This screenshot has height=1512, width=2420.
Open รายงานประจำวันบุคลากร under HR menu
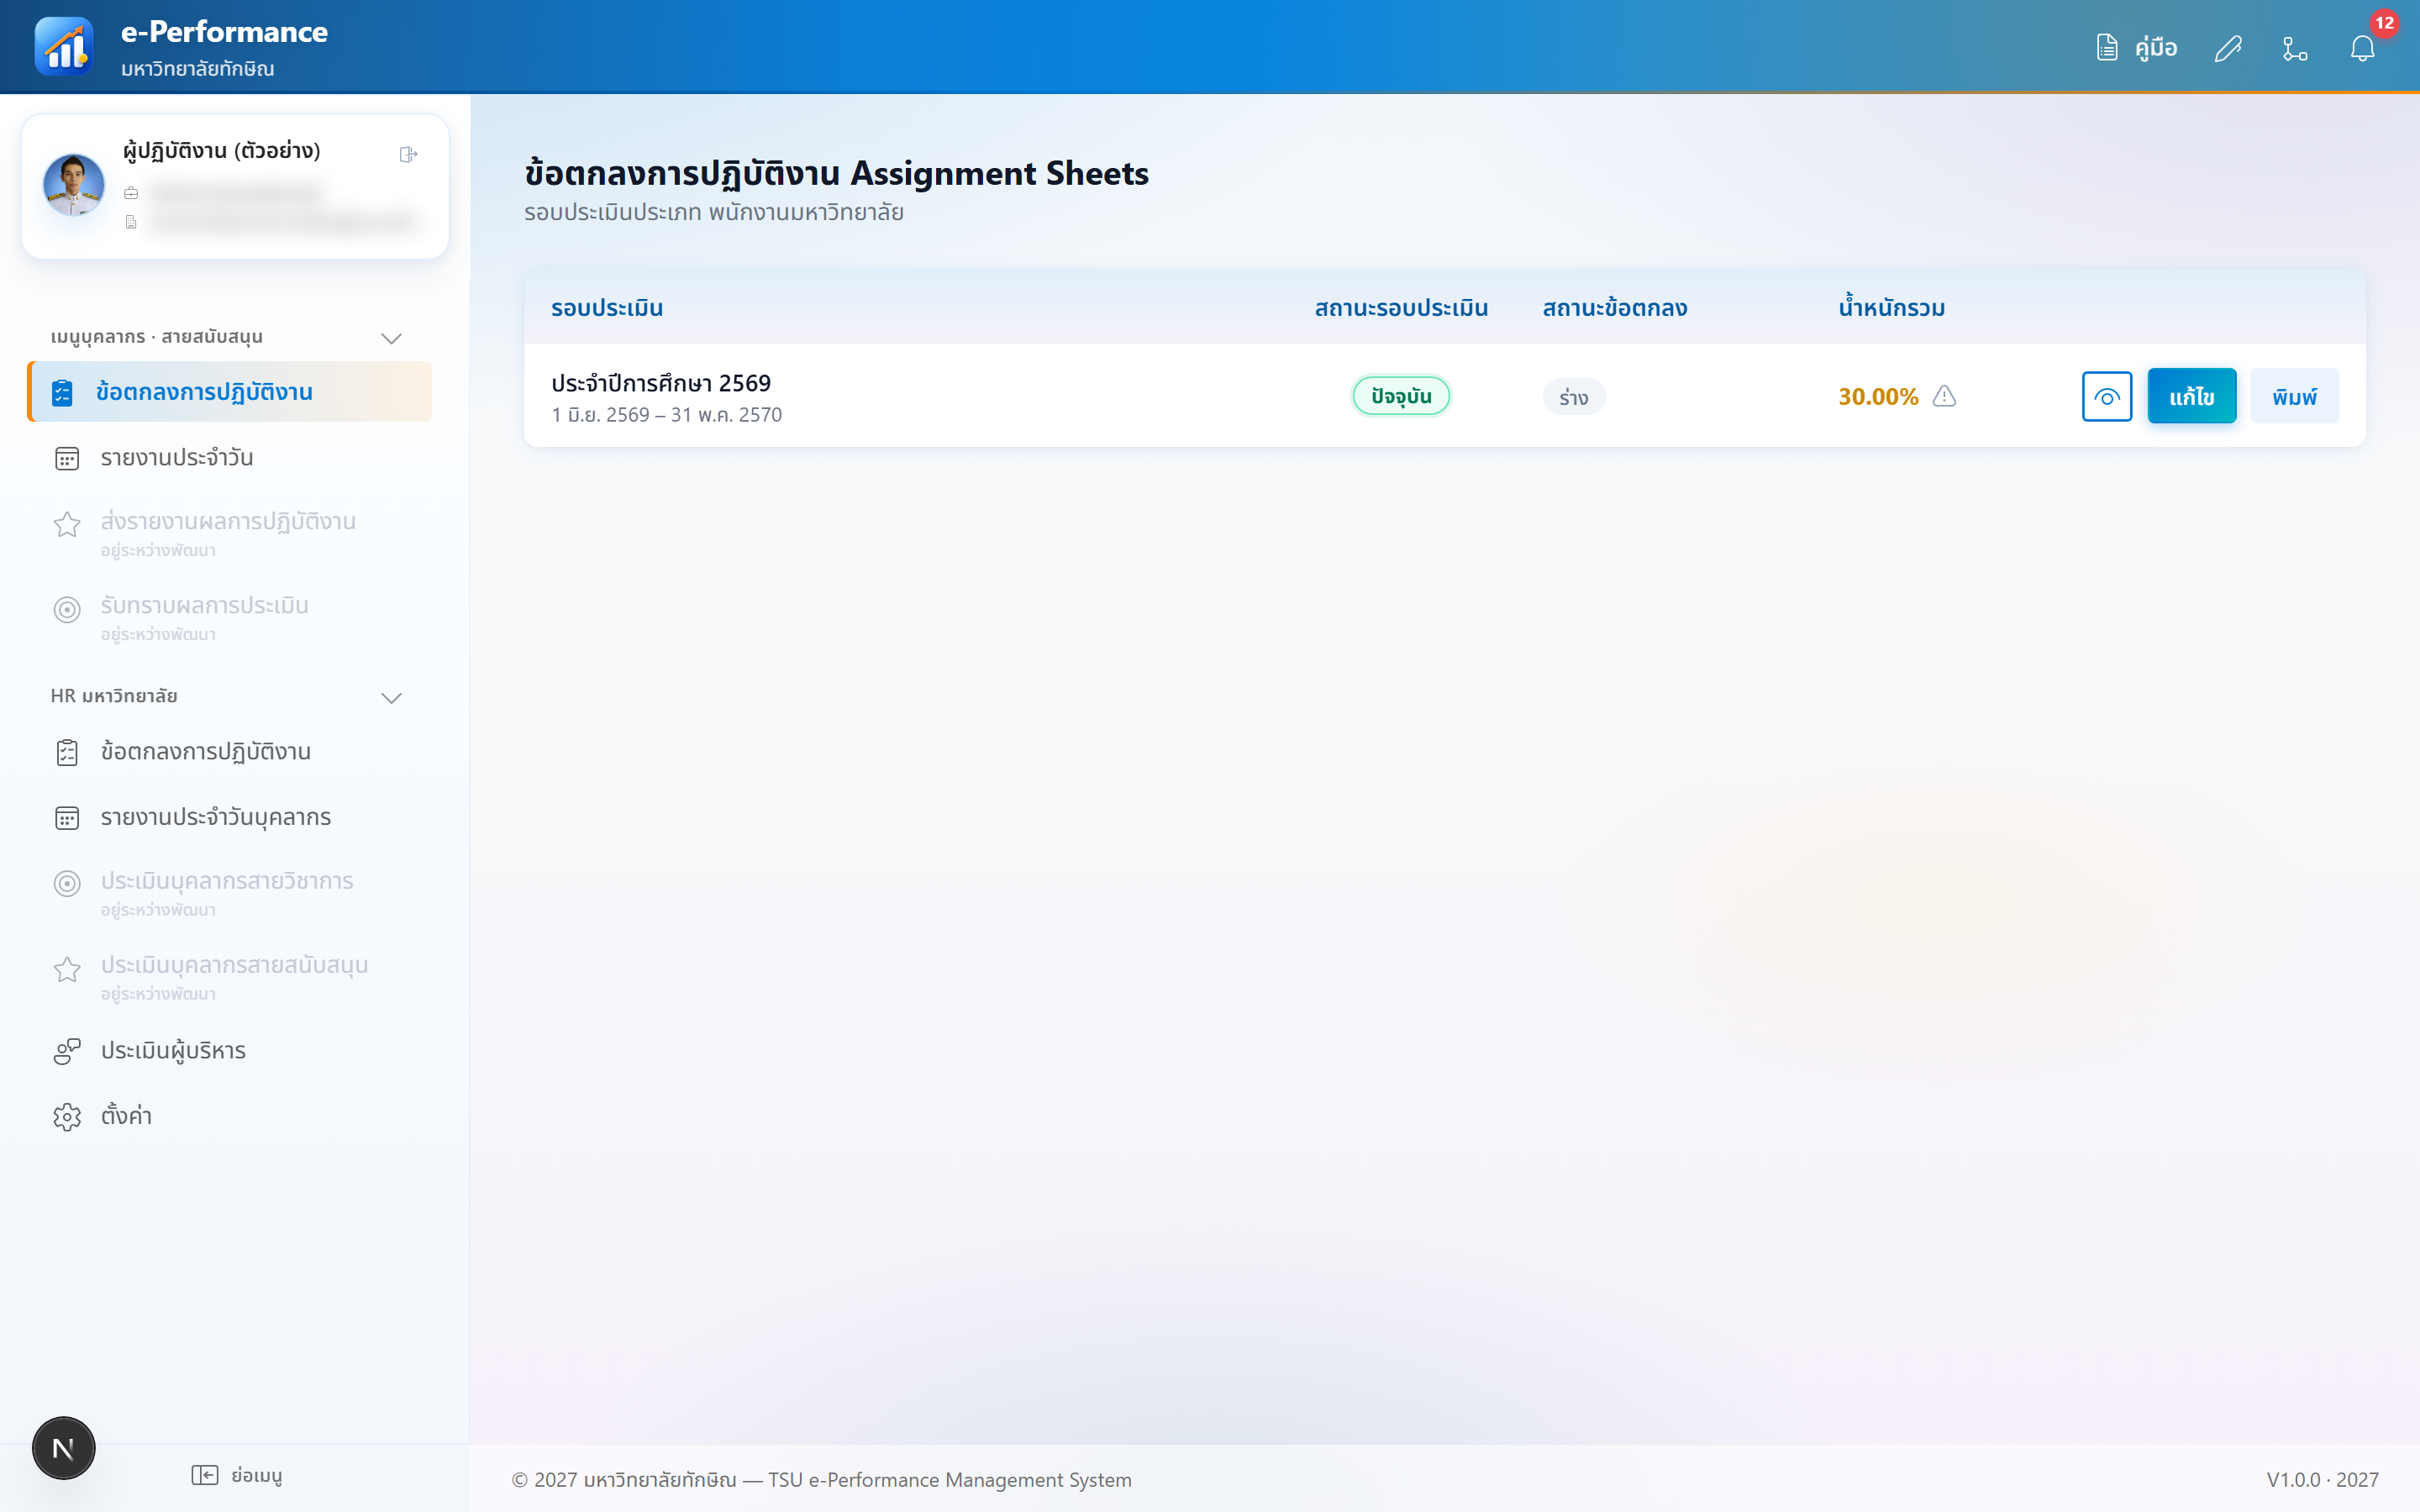(x=229, y=817)
